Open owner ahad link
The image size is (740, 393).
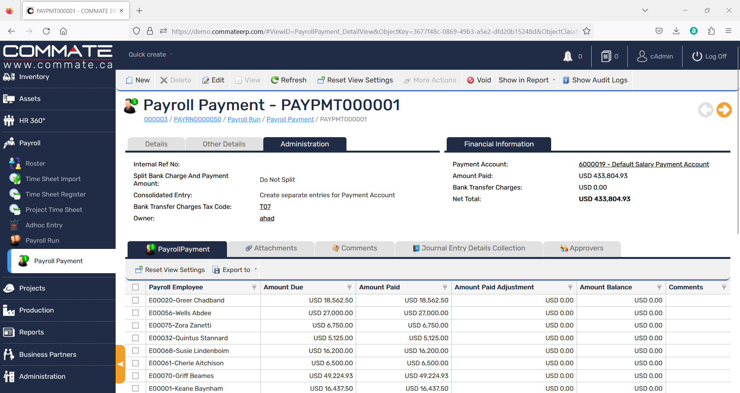[267, 218]
